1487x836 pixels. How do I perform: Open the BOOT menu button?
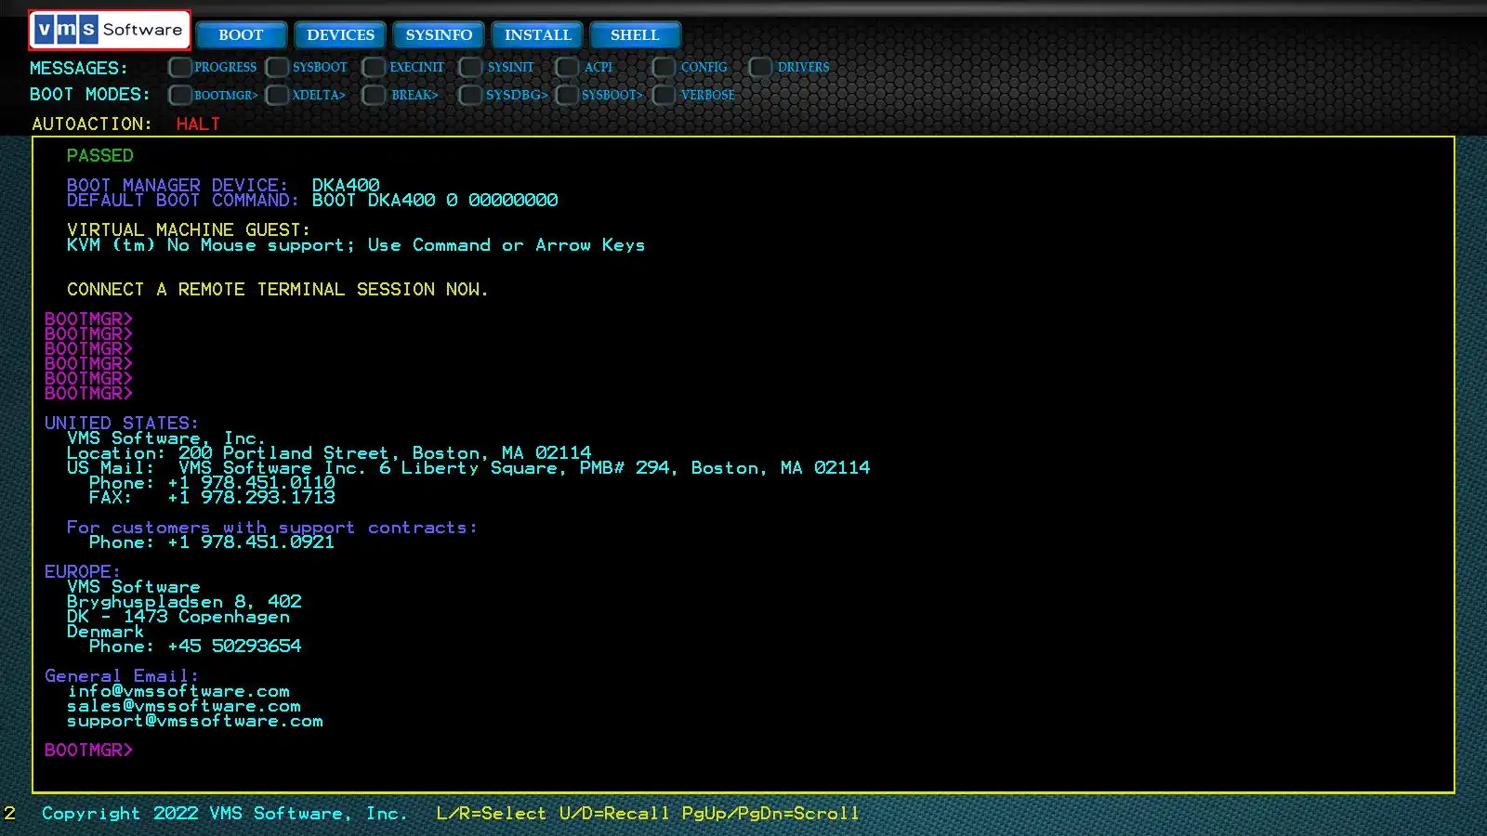241,35
